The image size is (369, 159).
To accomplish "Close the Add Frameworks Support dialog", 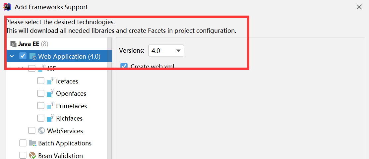I will pyautogui.click(x=359, y=7).
